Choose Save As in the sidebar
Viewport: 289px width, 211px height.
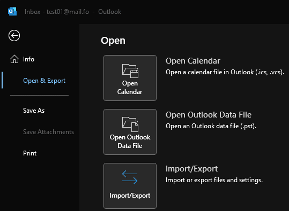(x=34, y=111)
